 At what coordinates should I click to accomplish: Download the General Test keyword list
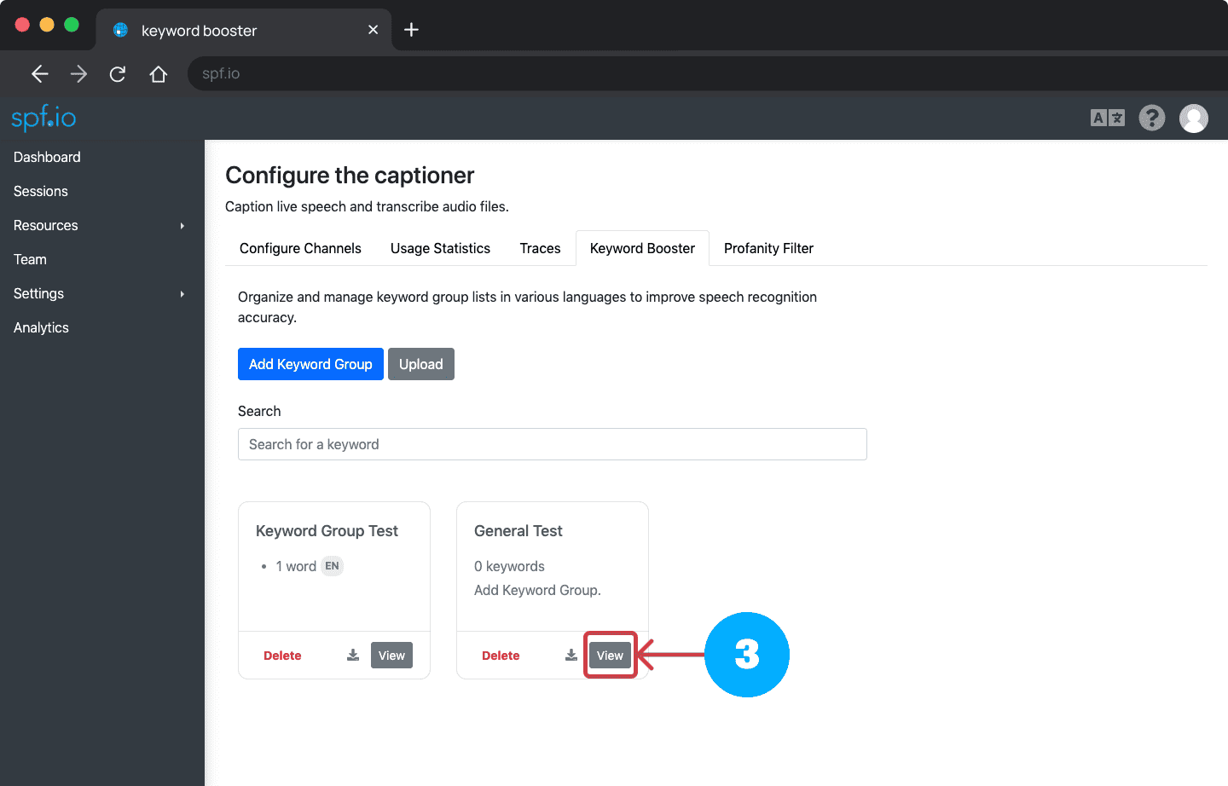click(571, 655)
